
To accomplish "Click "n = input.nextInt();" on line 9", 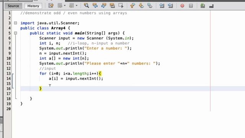I will pos(63,53).
